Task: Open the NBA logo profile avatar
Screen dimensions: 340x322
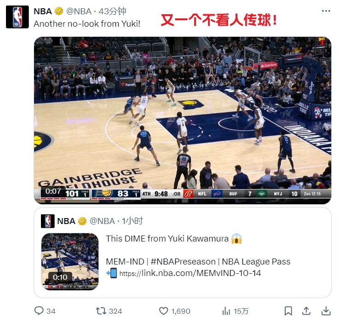Action: [17, 17]
